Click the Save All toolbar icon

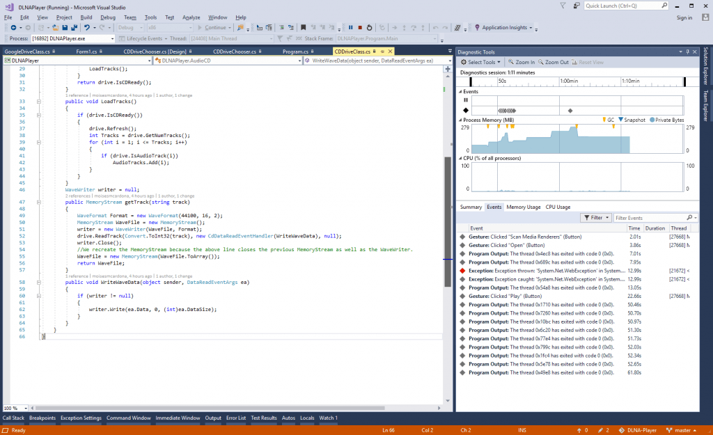point(73,28)
